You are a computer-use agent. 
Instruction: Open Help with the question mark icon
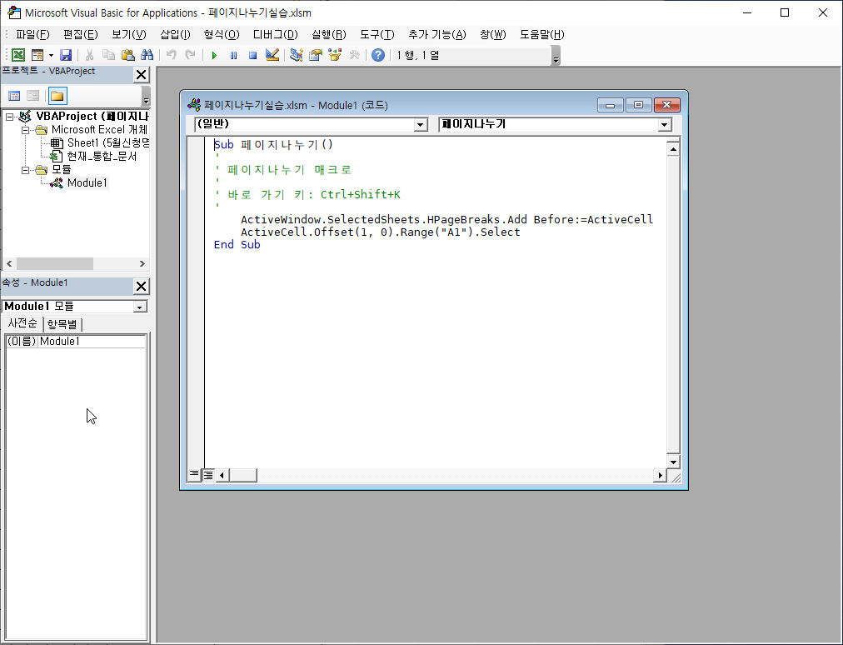coord(378,55)
